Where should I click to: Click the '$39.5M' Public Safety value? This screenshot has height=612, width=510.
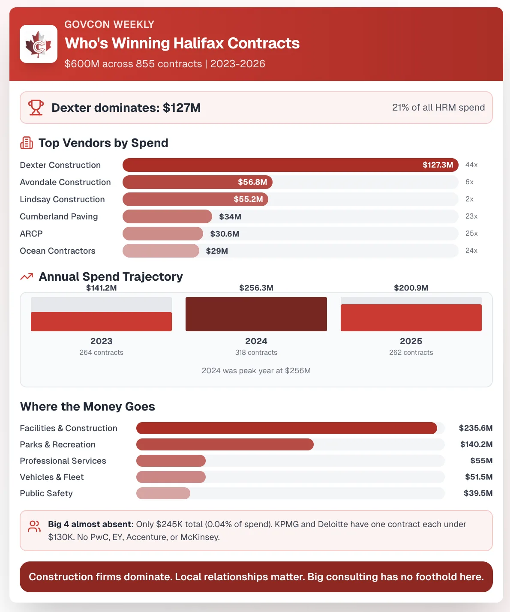(x=478, y=493)
